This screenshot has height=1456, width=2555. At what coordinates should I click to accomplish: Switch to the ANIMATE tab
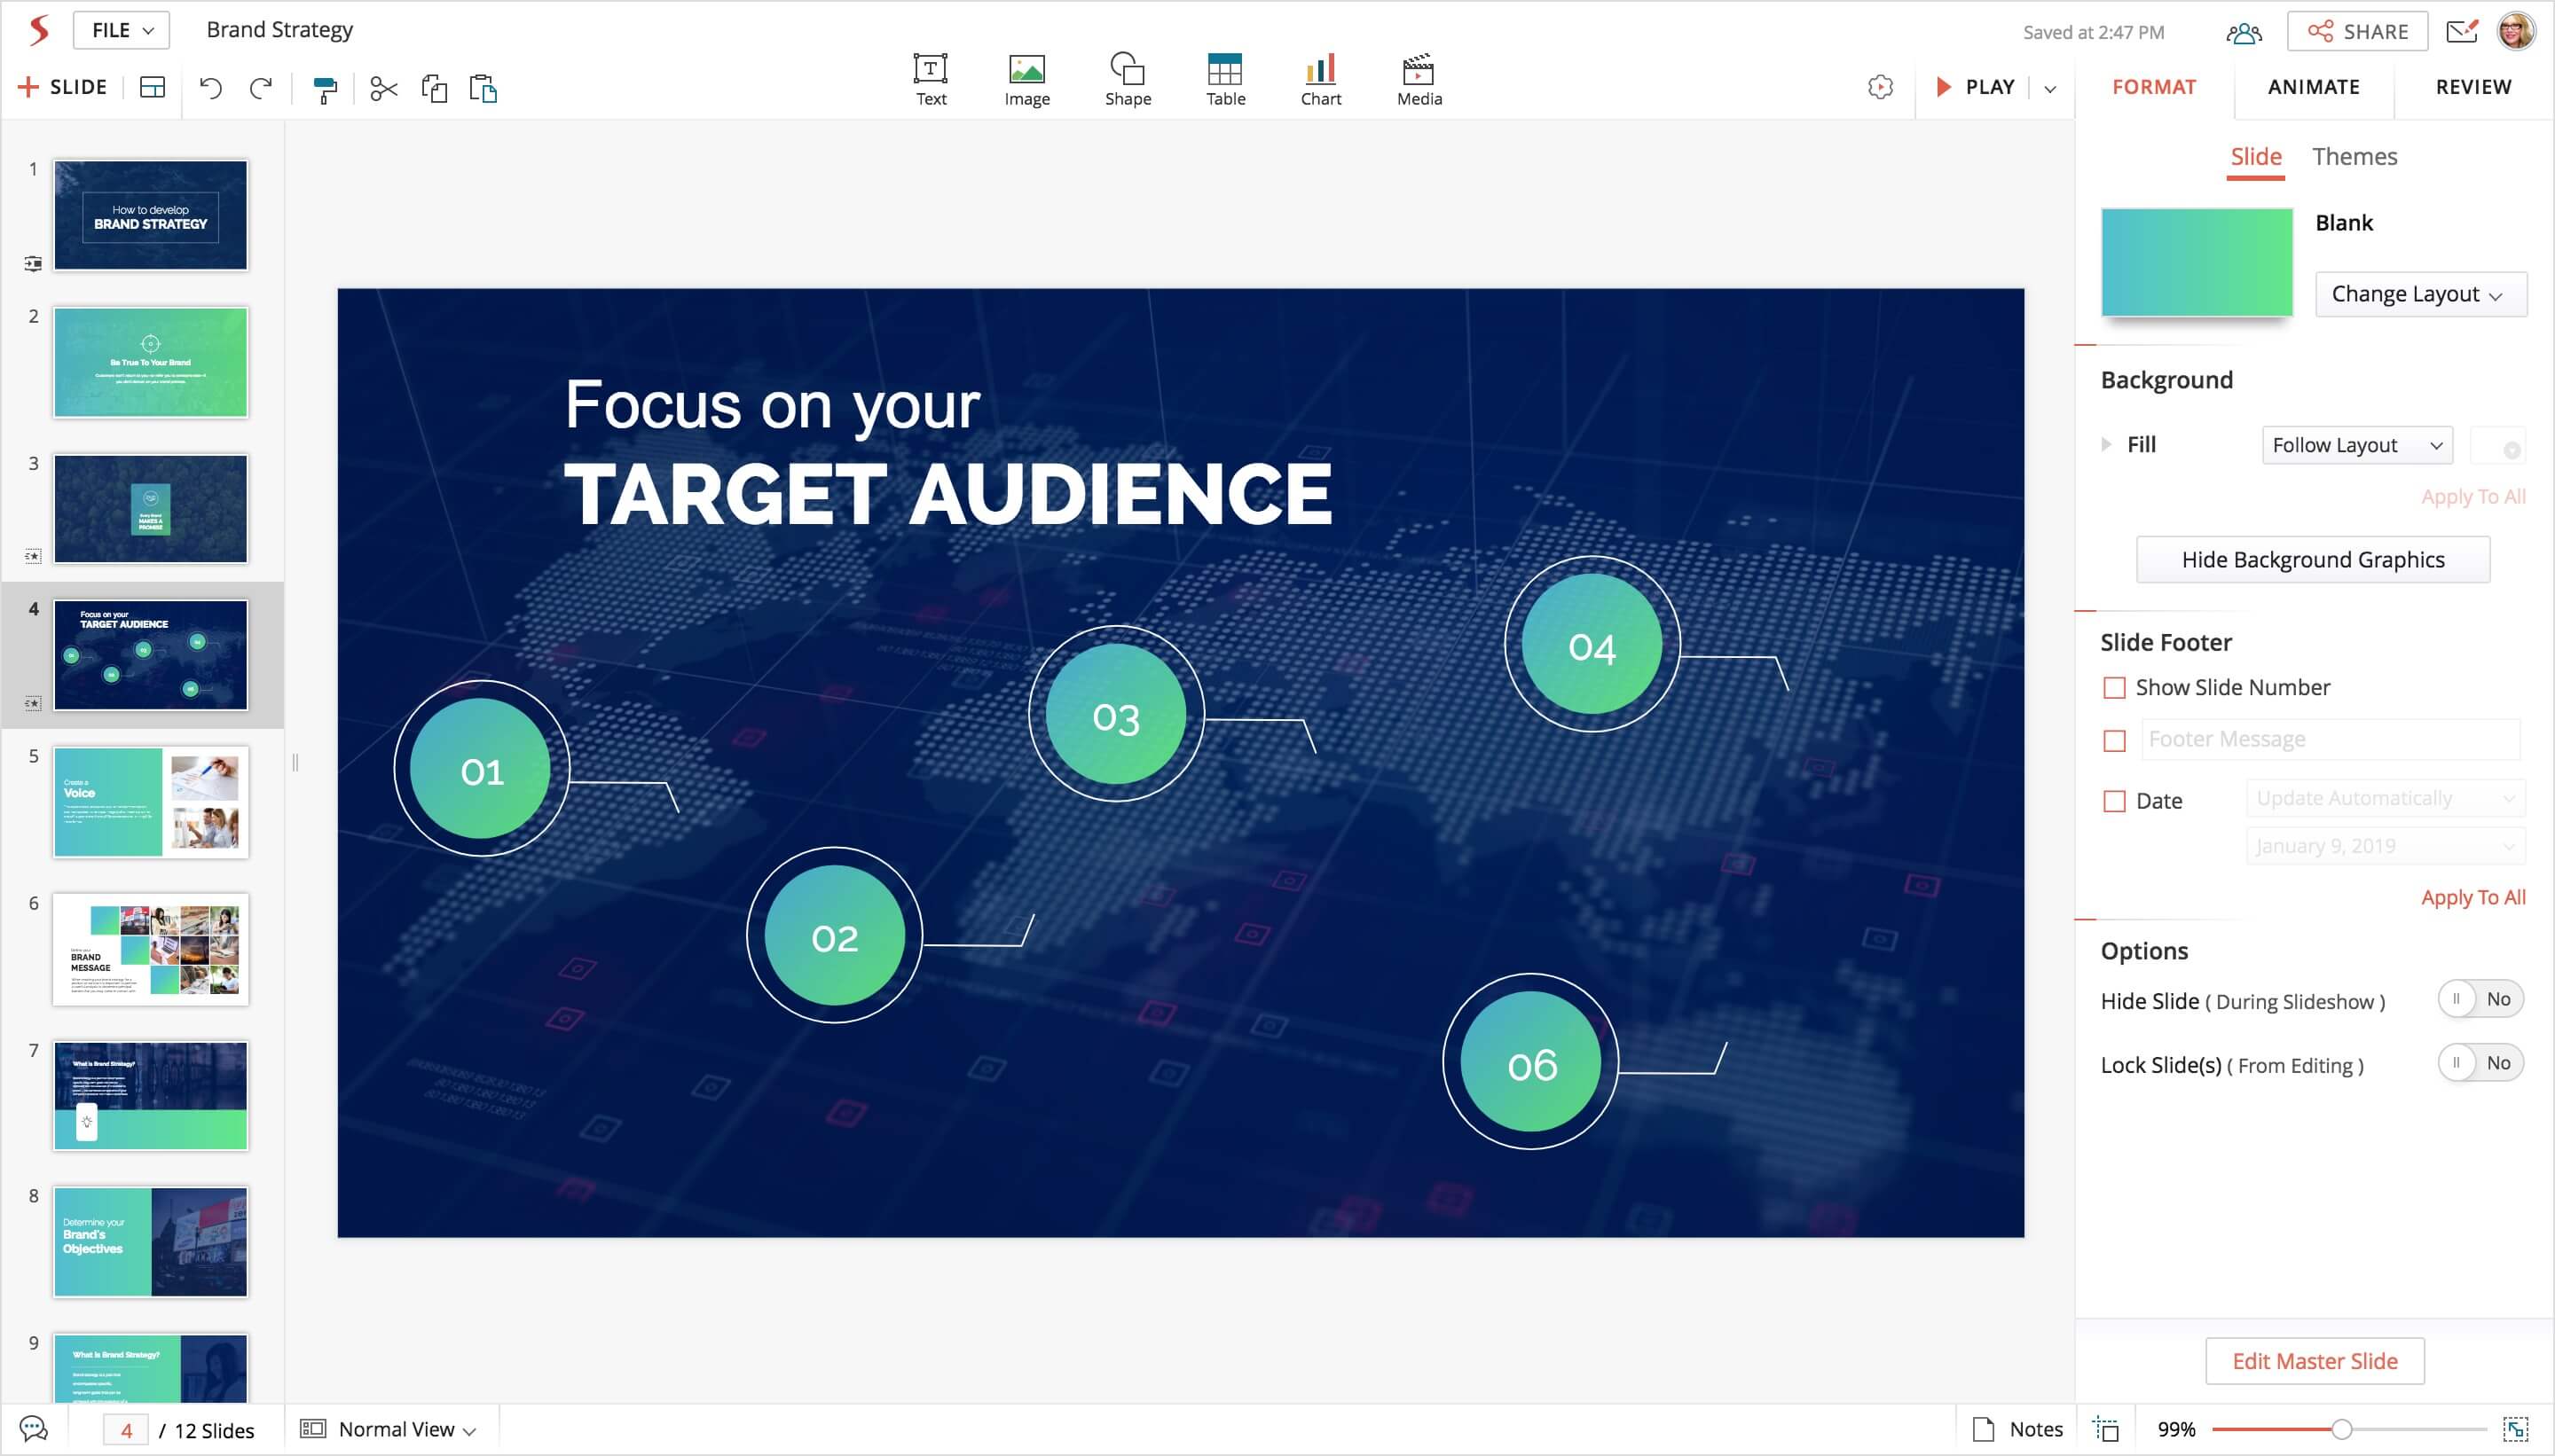click(x=2312, y=87)
